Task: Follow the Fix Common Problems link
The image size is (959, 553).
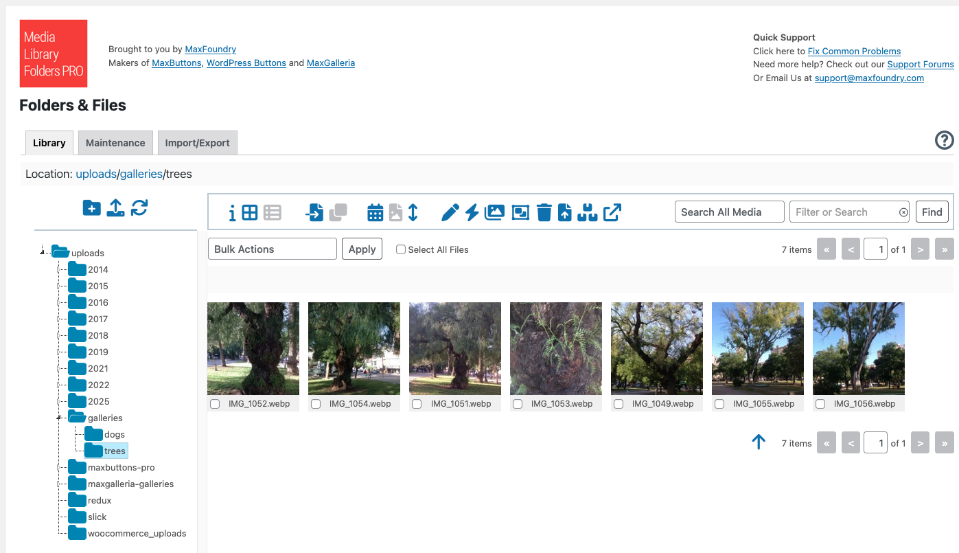Action: pyautogui.click(x=854, y=51)
